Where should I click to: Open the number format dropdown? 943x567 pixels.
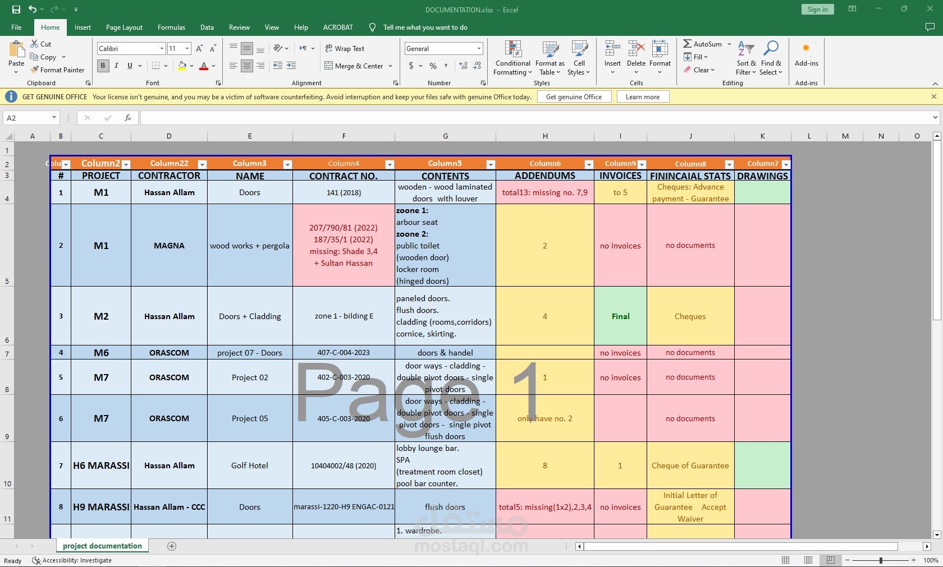pyautogui.click(x=479, y=49)
